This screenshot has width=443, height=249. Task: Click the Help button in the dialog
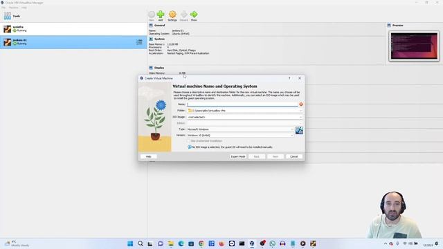(x=148, y=156)
